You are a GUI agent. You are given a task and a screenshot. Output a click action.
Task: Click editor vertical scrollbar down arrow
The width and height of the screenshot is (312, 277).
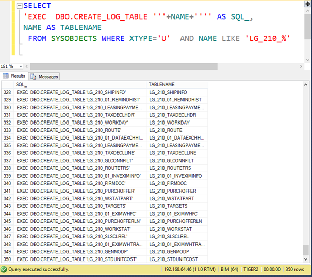[x=308, y=60]
